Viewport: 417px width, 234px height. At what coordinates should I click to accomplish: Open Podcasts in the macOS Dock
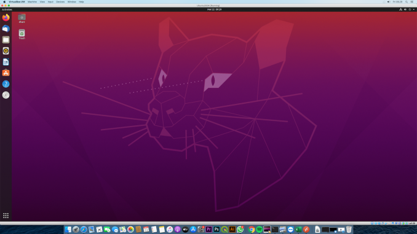[x=177, y=230]
